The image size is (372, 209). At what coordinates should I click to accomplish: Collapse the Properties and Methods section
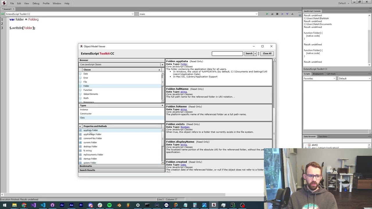click(80, 126)
